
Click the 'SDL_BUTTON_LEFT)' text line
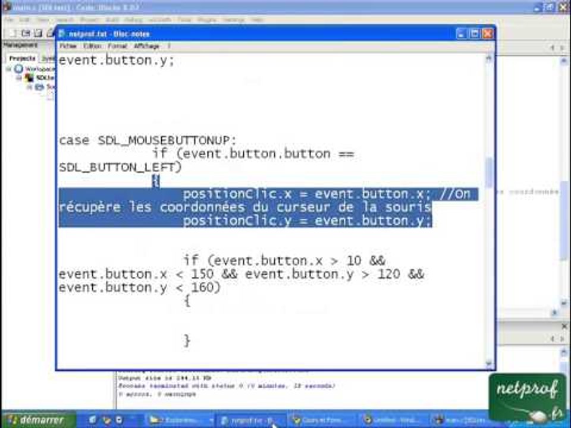tap(120, 168)
